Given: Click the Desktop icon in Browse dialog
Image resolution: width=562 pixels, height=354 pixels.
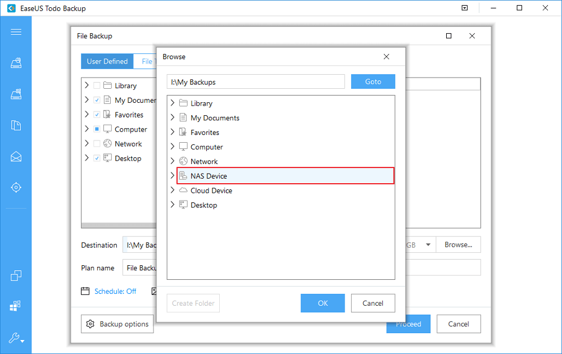Looking at the screenshot, I should pos(183,205).
